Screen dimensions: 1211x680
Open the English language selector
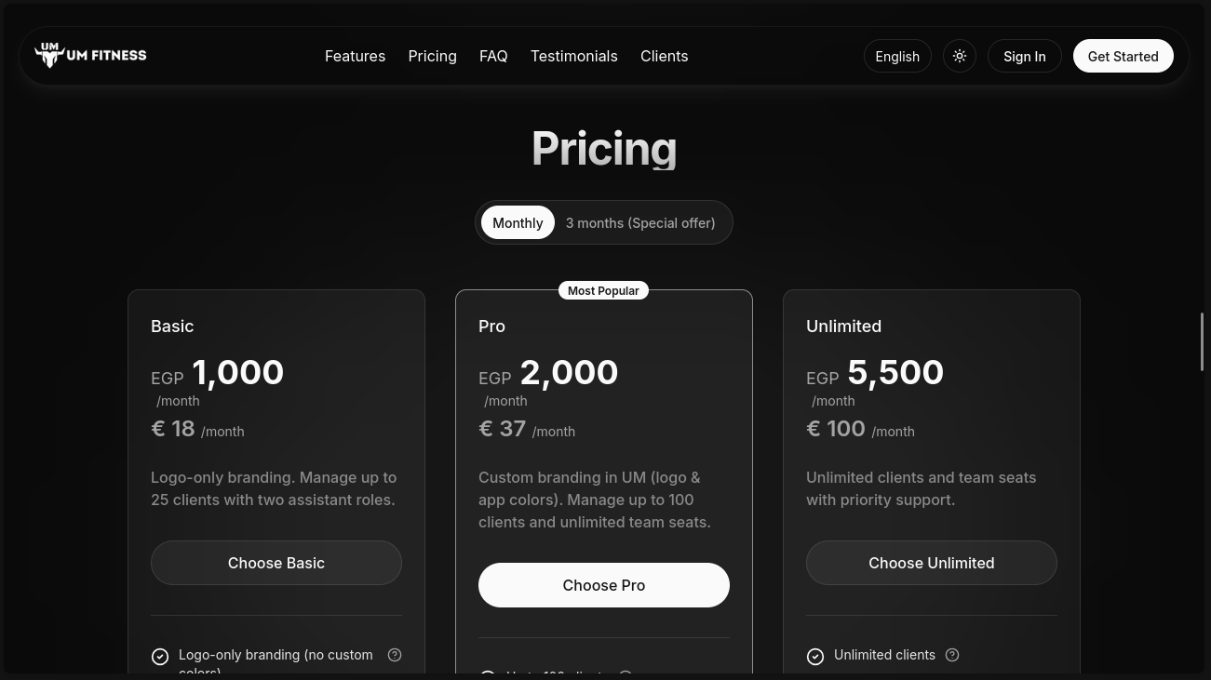(897, 56)
